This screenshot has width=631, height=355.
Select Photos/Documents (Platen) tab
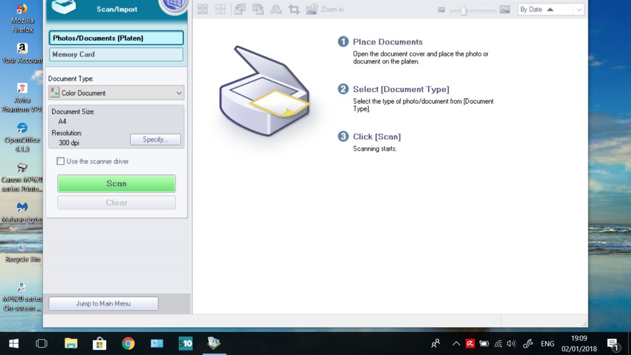pos(116,38)
